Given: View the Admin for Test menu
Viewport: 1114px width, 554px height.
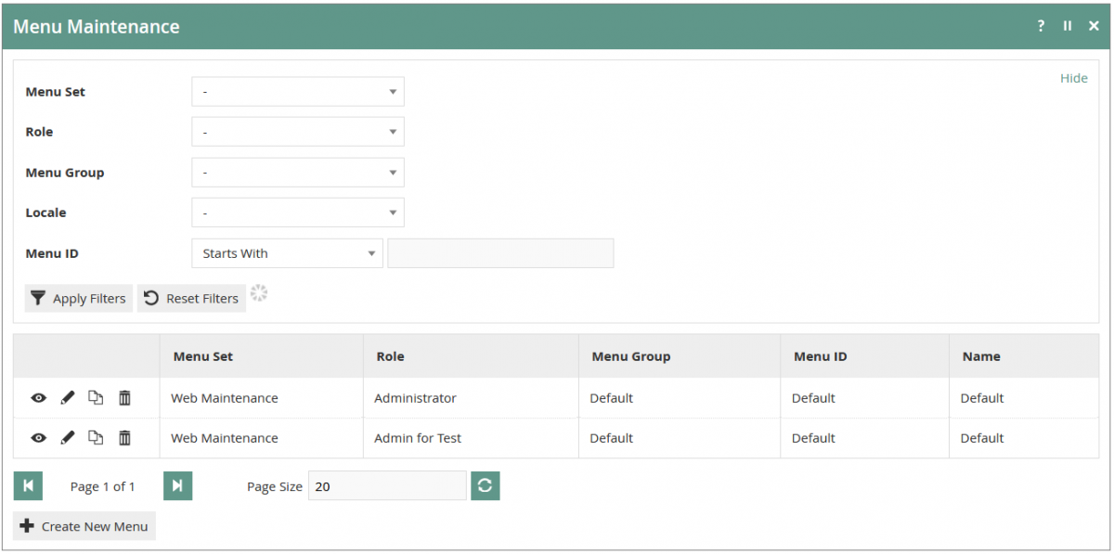Looking at the screenshot, I should [38, 437].
